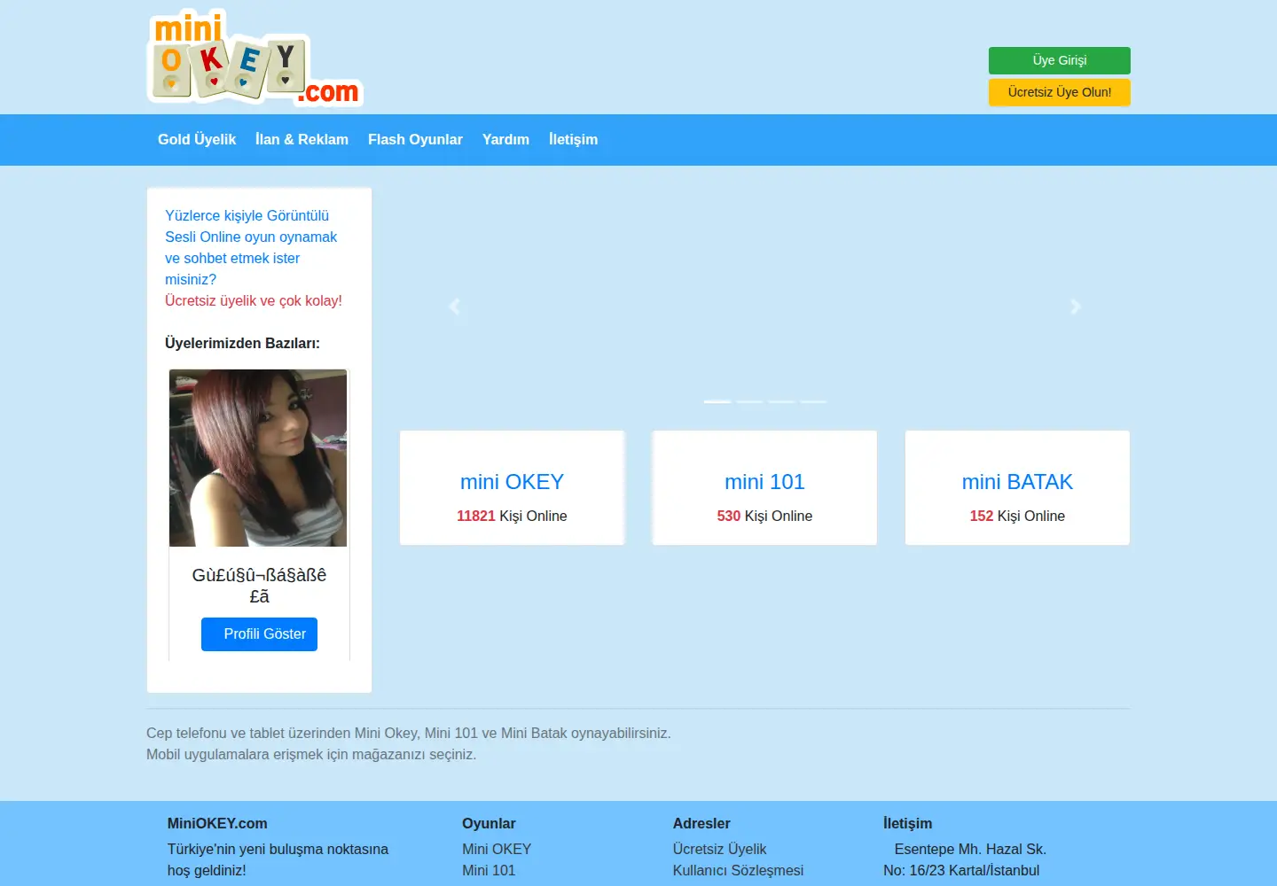Image resolution: width=1277 pixels, height=886 pixels.
Task: Click Ücretsiz Üye Olun! signup button
Action: click(x=1059, y=92)
